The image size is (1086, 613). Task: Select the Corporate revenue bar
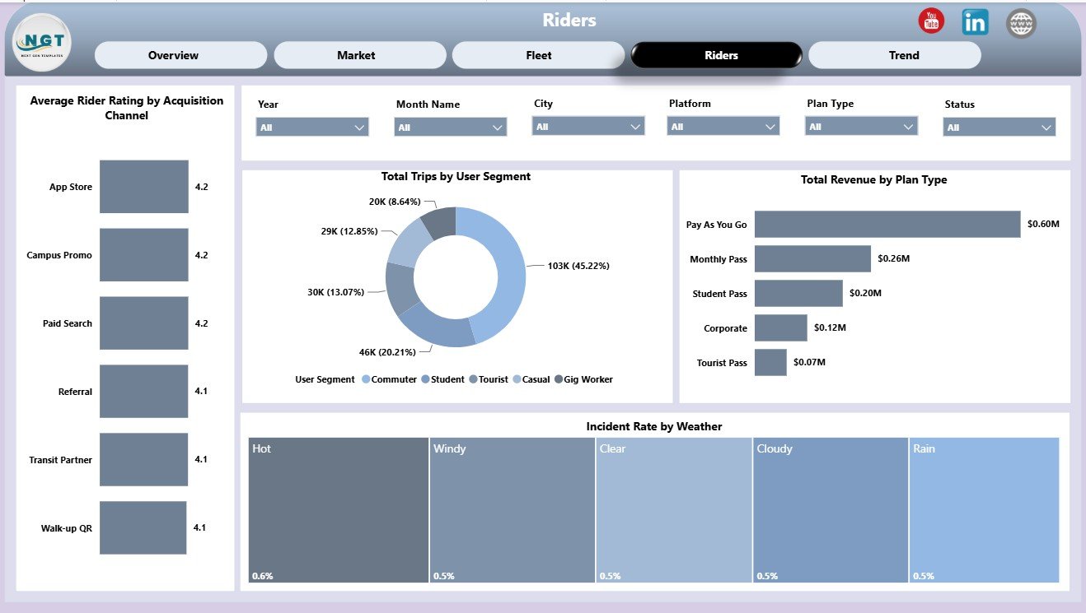point(781,327)
